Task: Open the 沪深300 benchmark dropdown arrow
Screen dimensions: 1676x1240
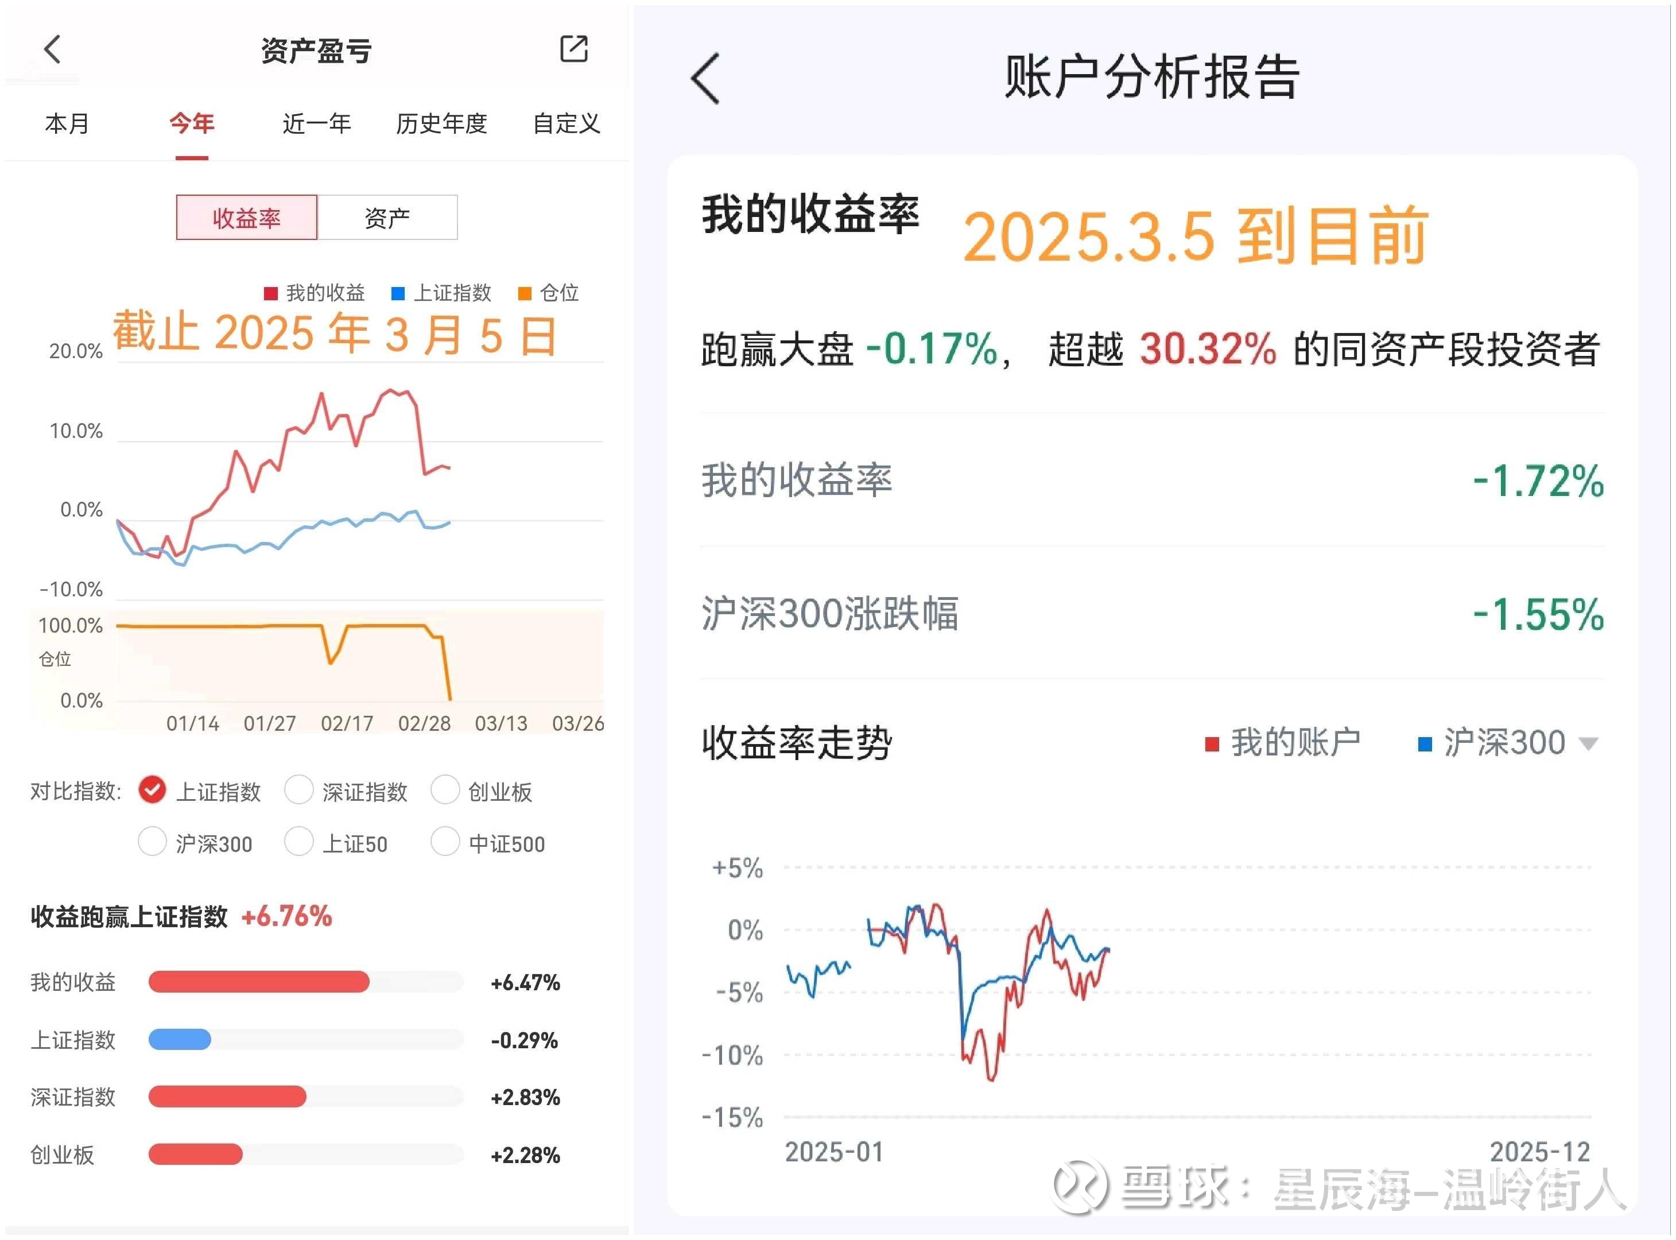Action: point(1586,745)
